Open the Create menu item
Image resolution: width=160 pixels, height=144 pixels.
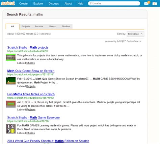[x=23, y=3]
